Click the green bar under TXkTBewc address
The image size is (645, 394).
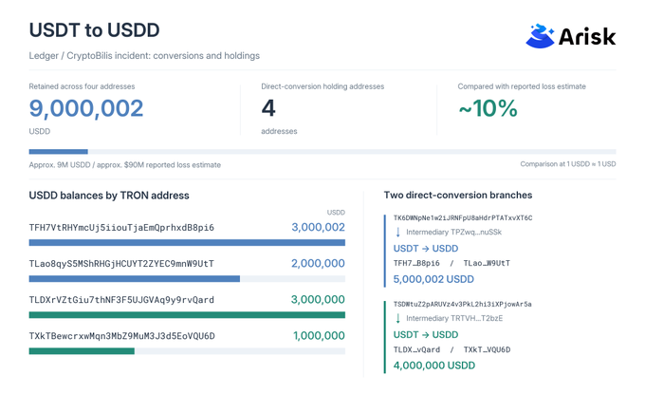point(187,351)
